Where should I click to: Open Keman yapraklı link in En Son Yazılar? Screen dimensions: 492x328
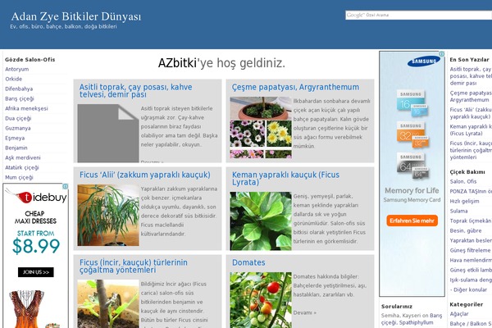[x=470, y=130]
